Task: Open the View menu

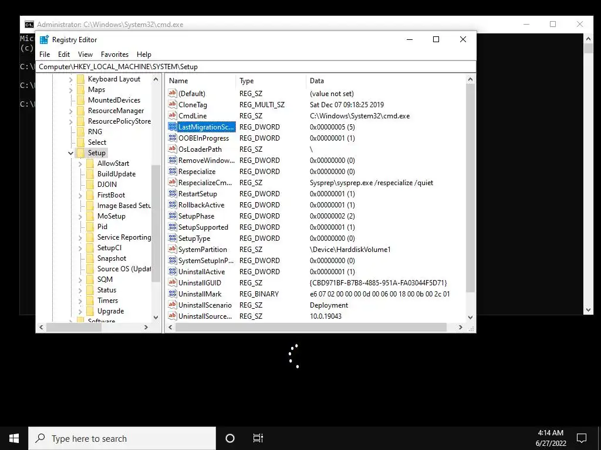Action: coord(85,54)
